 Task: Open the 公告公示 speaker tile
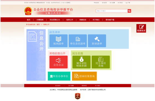[58, 62]
